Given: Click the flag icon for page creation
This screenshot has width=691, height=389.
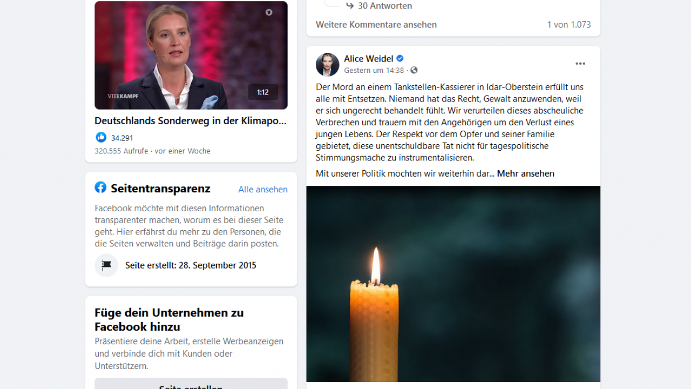Looking at the screenshot, I should tap(106, 265).
